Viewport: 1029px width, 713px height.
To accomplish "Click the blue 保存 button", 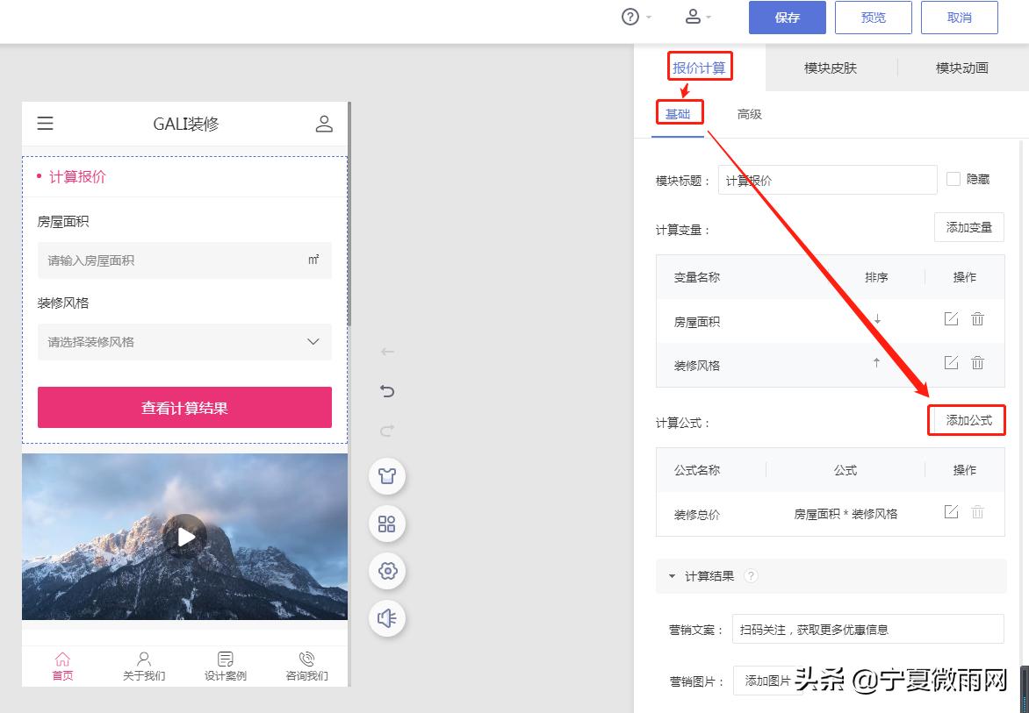I will tap(786, 17).
